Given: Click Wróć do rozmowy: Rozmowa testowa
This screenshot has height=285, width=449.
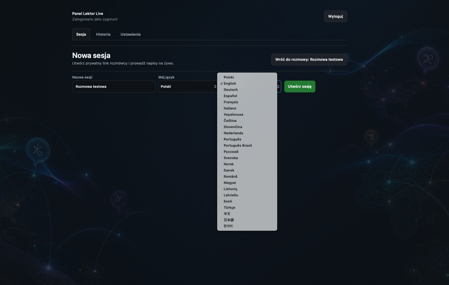Looking at the screenshot, I should (x=309, y=60).
